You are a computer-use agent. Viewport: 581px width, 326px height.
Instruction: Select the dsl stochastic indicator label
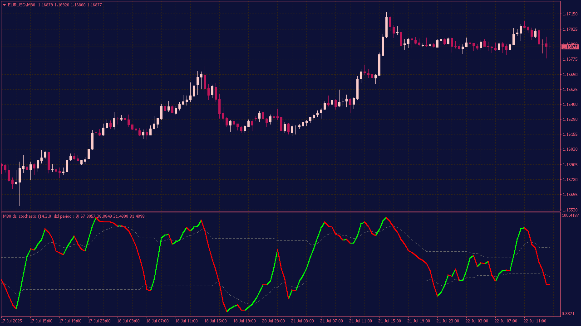(41, 216)
